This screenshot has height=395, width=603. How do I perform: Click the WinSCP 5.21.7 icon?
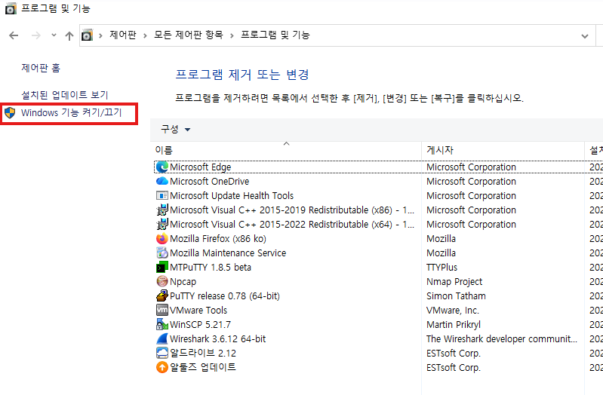[x=162, y=324]
